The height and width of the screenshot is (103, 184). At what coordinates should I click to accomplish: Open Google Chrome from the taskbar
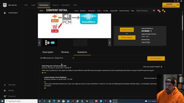coord(49,101)
